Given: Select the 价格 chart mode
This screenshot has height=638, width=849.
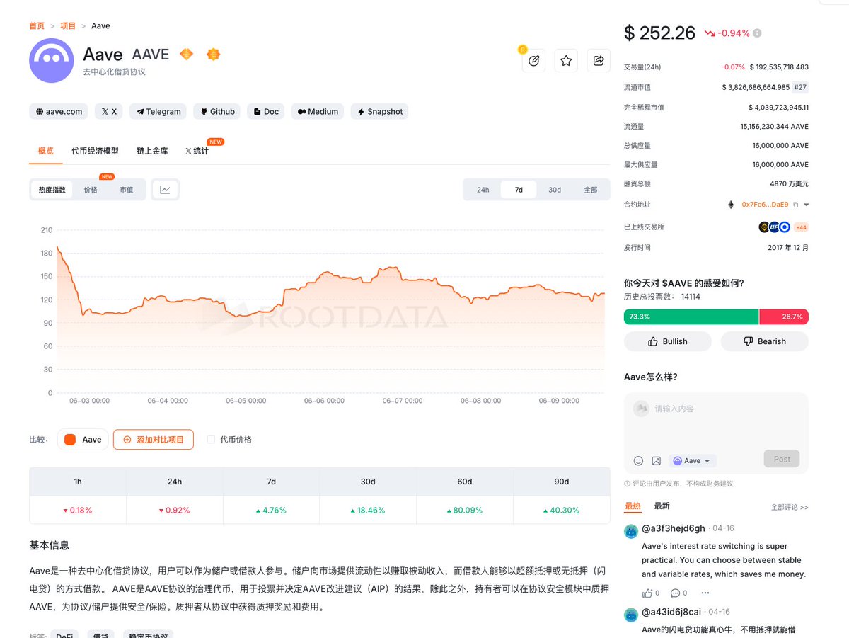Looking at the screenshot, I should (91, 190).
